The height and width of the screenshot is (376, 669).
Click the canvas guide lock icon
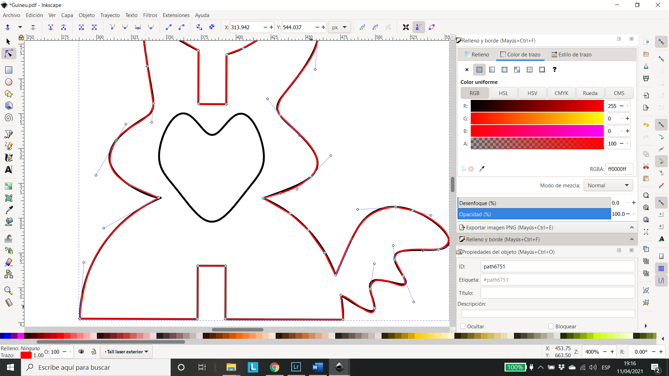[x=21, y=37]
